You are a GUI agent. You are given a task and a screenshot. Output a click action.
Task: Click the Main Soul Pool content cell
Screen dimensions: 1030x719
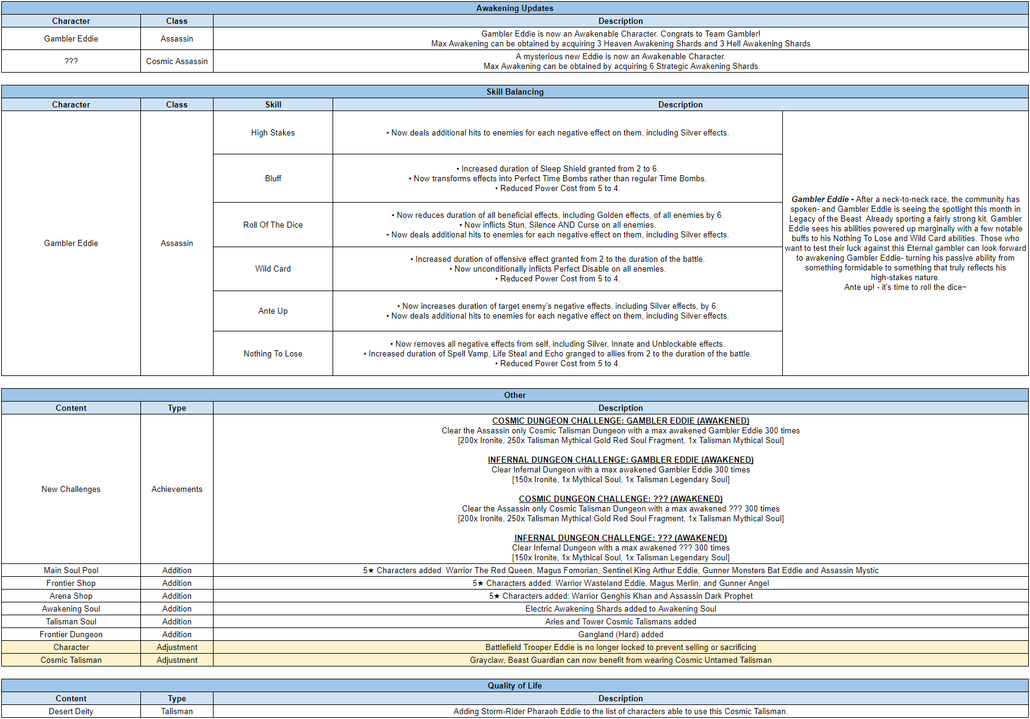pos(71,570)
